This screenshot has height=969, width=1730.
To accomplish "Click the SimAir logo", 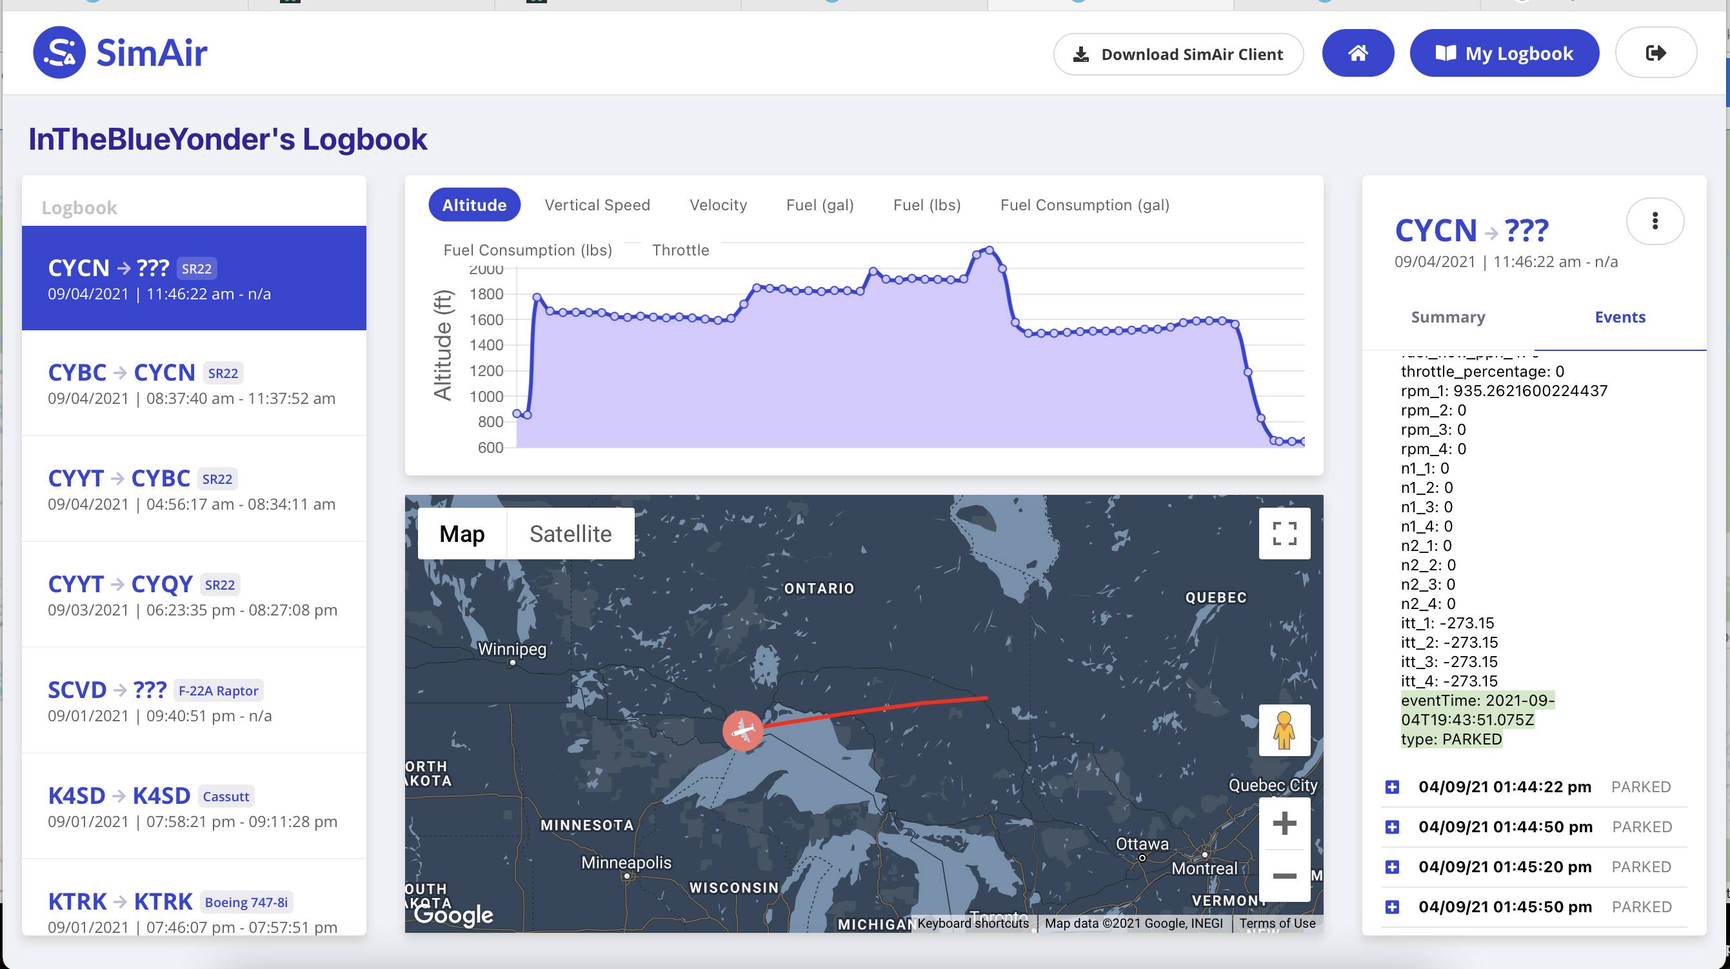I will [121, 52].
